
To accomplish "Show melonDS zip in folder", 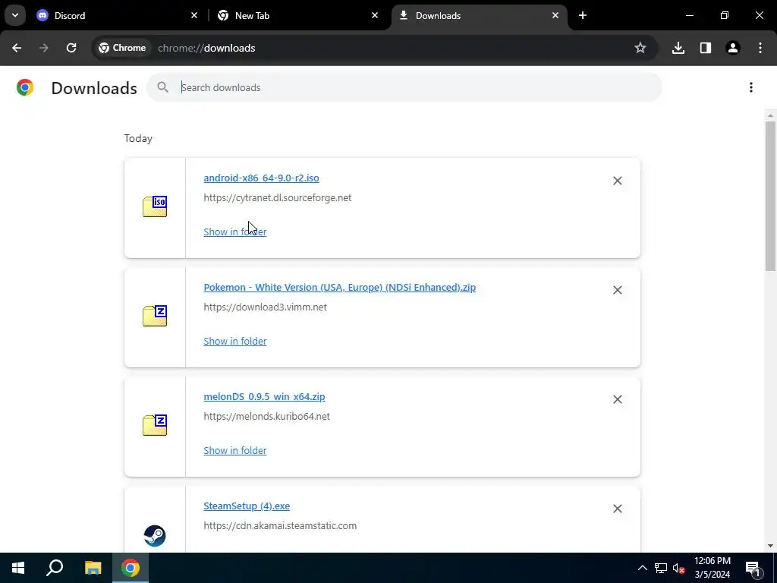I will click(235, 451).
